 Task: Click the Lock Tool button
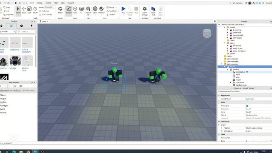[111, 11]
